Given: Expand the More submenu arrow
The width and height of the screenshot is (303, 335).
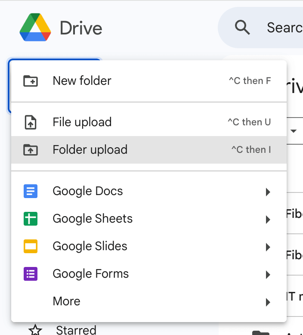Looking at the screenshot, I should [x=268, y=302].
